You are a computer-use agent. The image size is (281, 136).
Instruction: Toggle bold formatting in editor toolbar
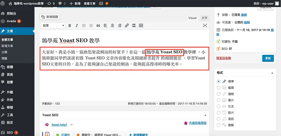click(x=70, y=25)
